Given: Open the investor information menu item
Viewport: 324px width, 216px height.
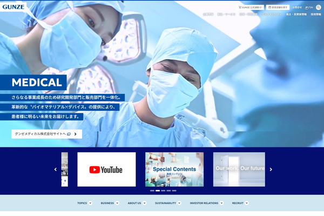Looking at the screenshot, I should click(296, 14).
